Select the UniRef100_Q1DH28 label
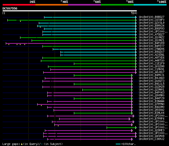 click(152, 87)
